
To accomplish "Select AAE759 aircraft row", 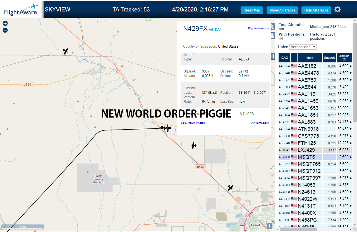I will [315, 80].
